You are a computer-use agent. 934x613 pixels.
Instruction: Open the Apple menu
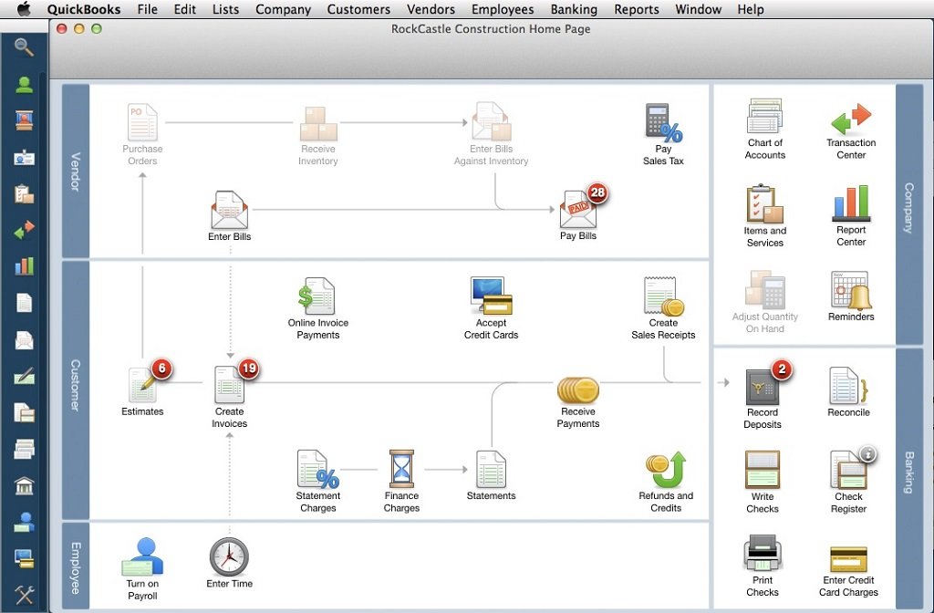click(x=24, y=9)
